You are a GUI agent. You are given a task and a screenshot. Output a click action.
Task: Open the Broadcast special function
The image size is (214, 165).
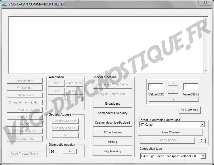(112, 104)
